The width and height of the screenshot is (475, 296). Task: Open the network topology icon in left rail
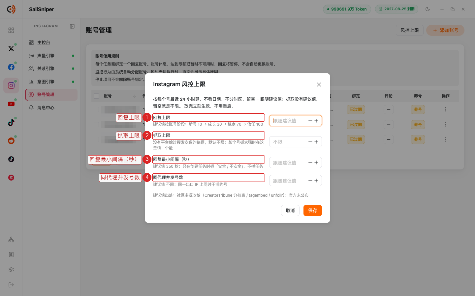point(11,239)
